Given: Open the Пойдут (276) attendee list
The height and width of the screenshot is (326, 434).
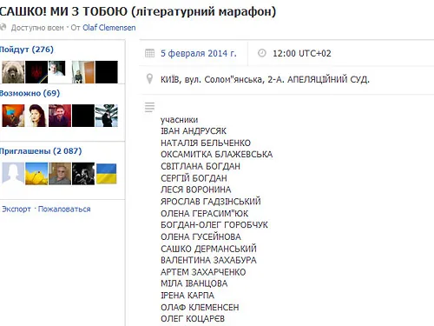Looking at the screenshot, I should (x=27, y=50).
